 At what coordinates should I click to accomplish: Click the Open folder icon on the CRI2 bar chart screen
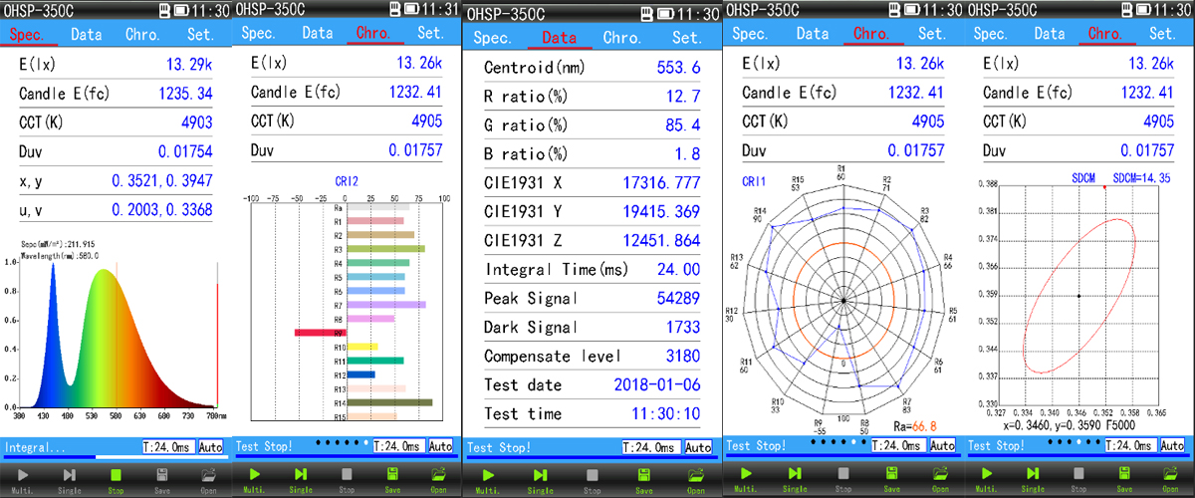tap(439, 475)
